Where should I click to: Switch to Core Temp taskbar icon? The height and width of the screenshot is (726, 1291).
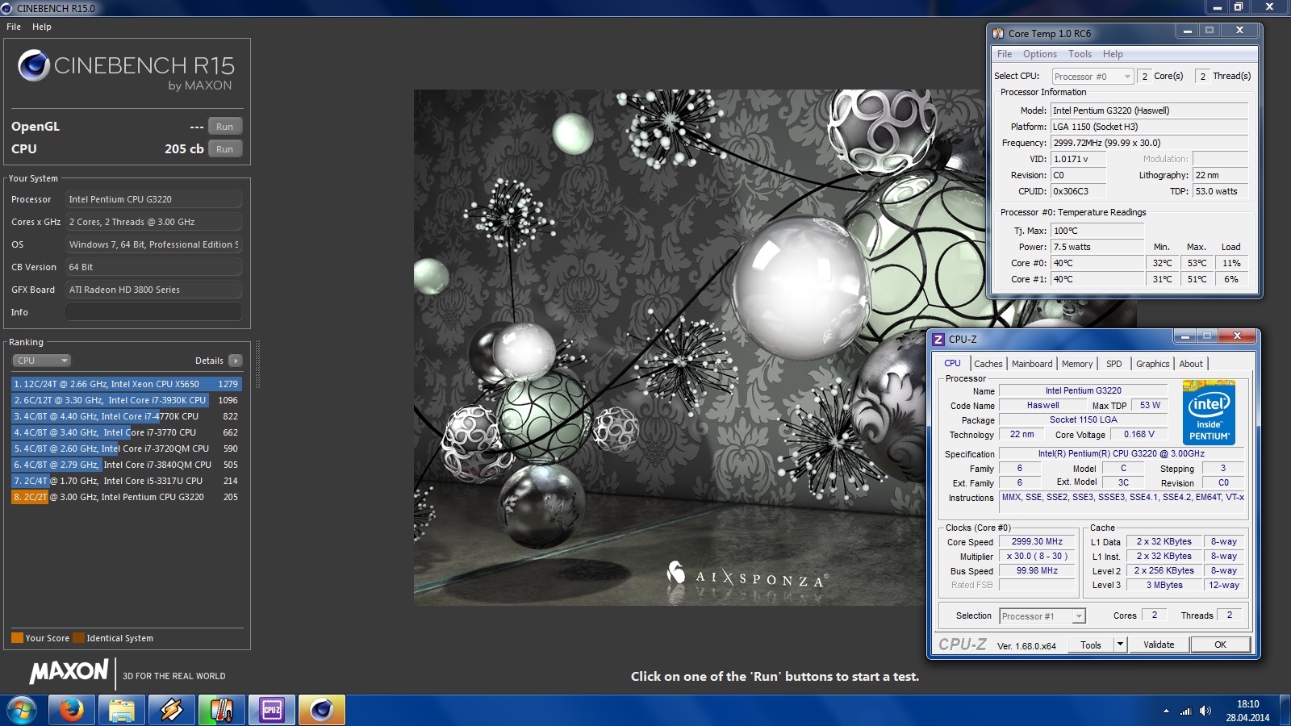(221, 711)
